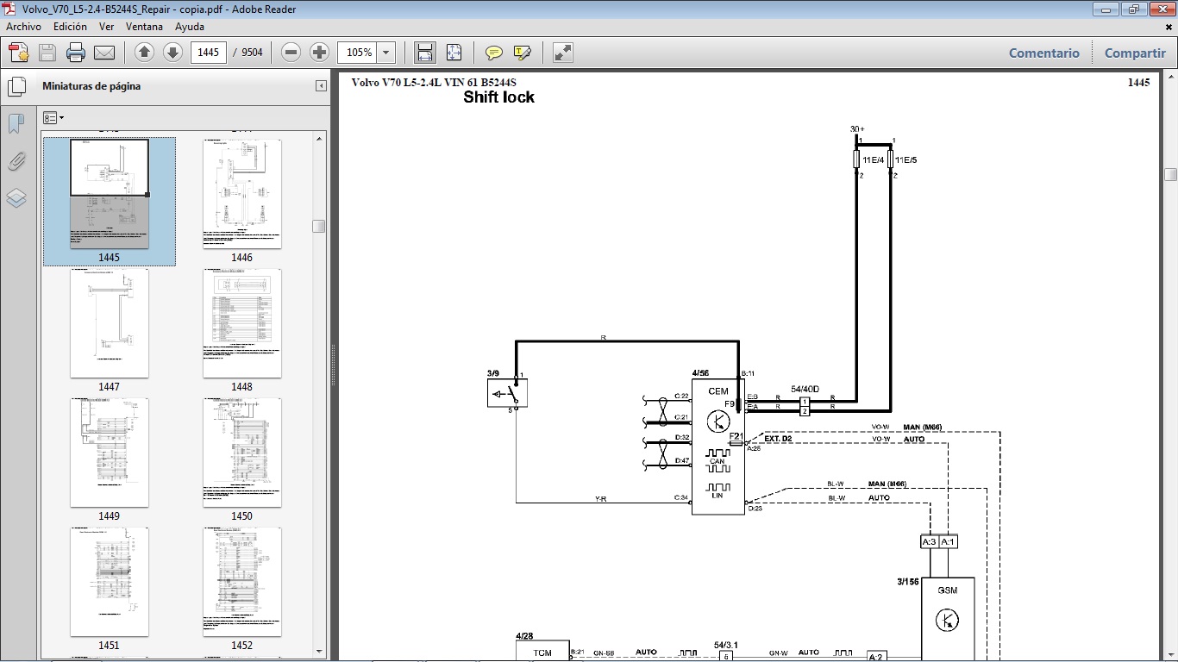Click the page number input field

tap(208, 53)
